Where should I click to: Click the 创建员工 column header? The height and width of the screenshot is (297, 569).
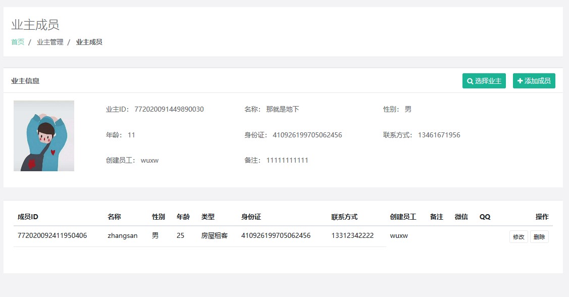[403, 217]
